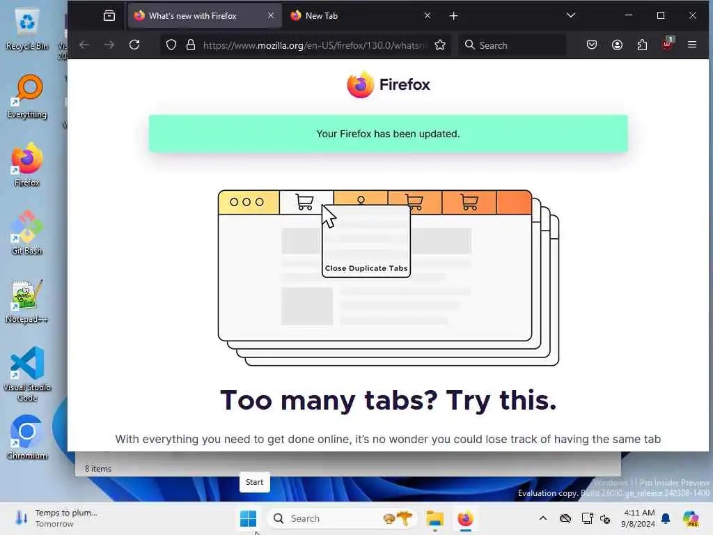This screenshot has width=713, height=535.
Task: Open Firefox View icon in tab bar
Action: click(x=109, y=16)
